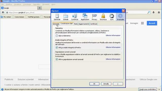Viewport: 162px width, 91px height.
Task: Open a new tab with plus button
Action: tap(39, 8)
